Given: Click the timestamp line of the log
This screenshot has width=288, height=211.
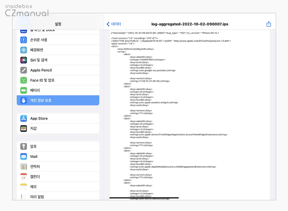Looking at the screenshot, I should tap(165, 33).
